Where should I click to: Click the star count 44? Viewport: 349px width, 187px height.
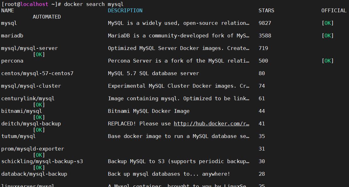[262, 111]
